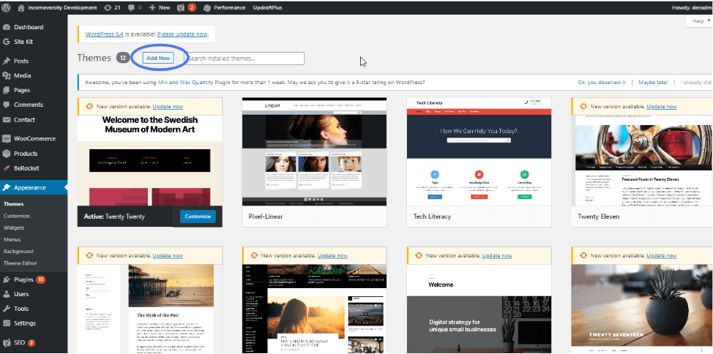Open Customize submenu item
This screenshot has width=713, height=354.
pos(17,216)
